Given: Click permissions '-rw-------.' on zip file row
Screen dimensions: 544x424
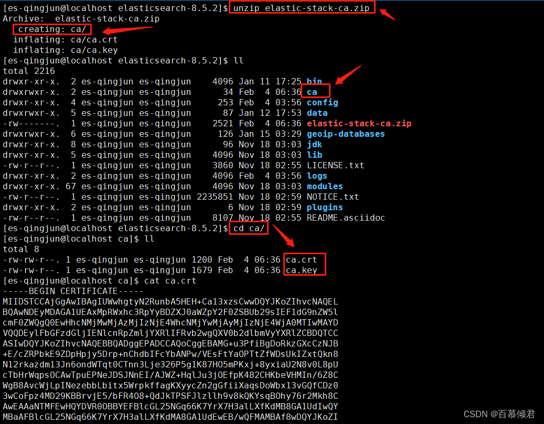Looking at the screenshot, I should [x=31, y=123].
